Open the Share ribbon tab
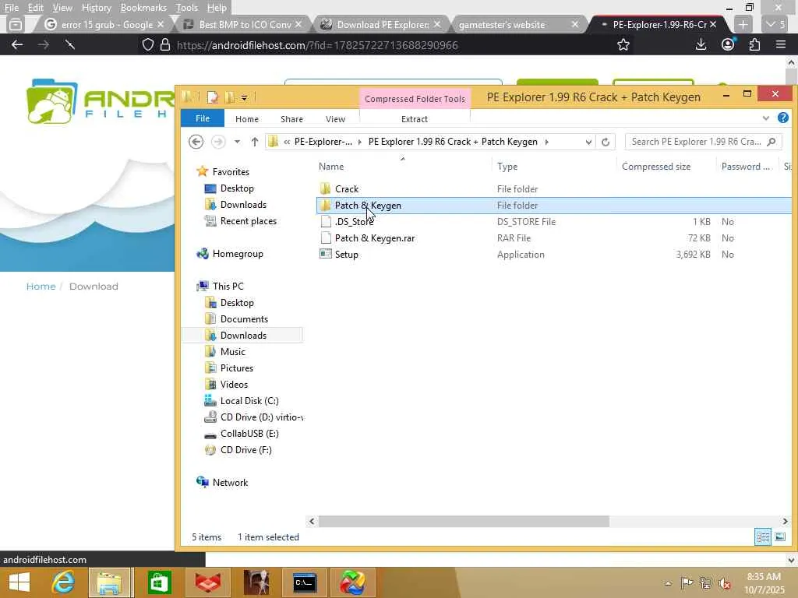The height and width of the screenshot is (598, 798). coord(291,119)
